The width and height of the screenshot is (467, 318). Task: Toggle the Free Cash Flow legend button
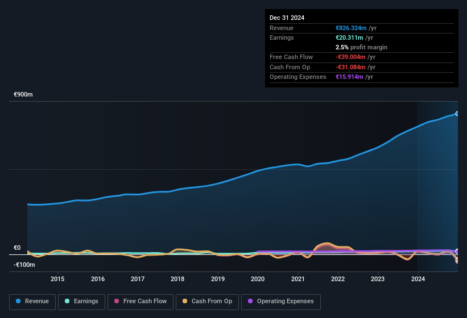pos(140,302)
